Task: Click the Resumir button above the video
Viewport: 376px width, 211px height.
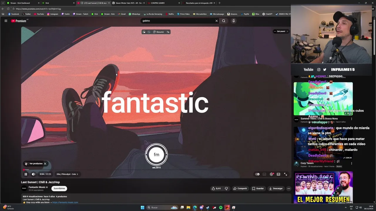Action: click(158, 32)
